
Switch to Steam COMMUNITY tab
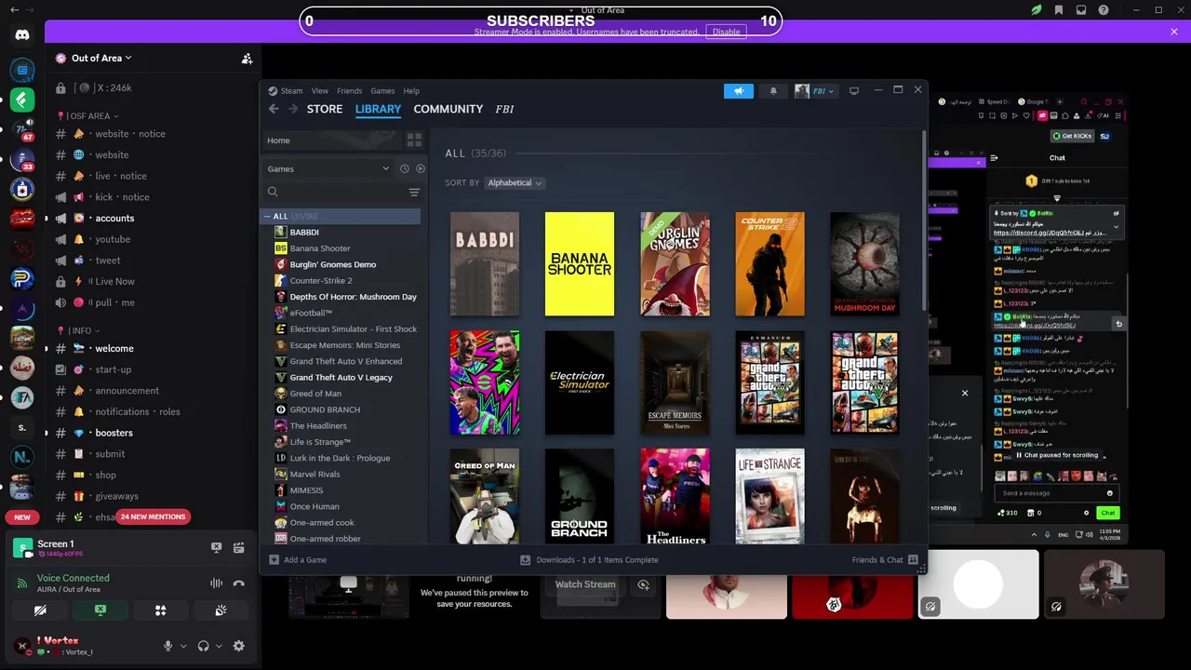click(x=448, y=109)
